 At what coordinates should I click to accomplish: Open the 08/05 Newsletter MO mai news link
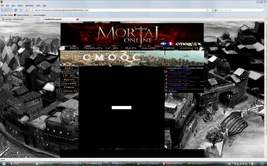[180, 72]
